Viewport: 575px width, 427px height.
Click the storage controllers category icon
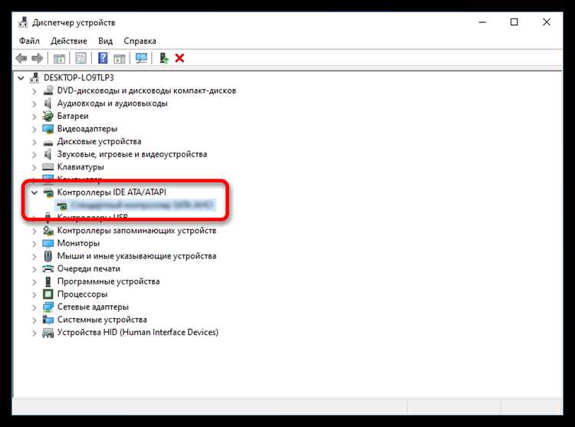pyautogui.click(x=48, y=231)
